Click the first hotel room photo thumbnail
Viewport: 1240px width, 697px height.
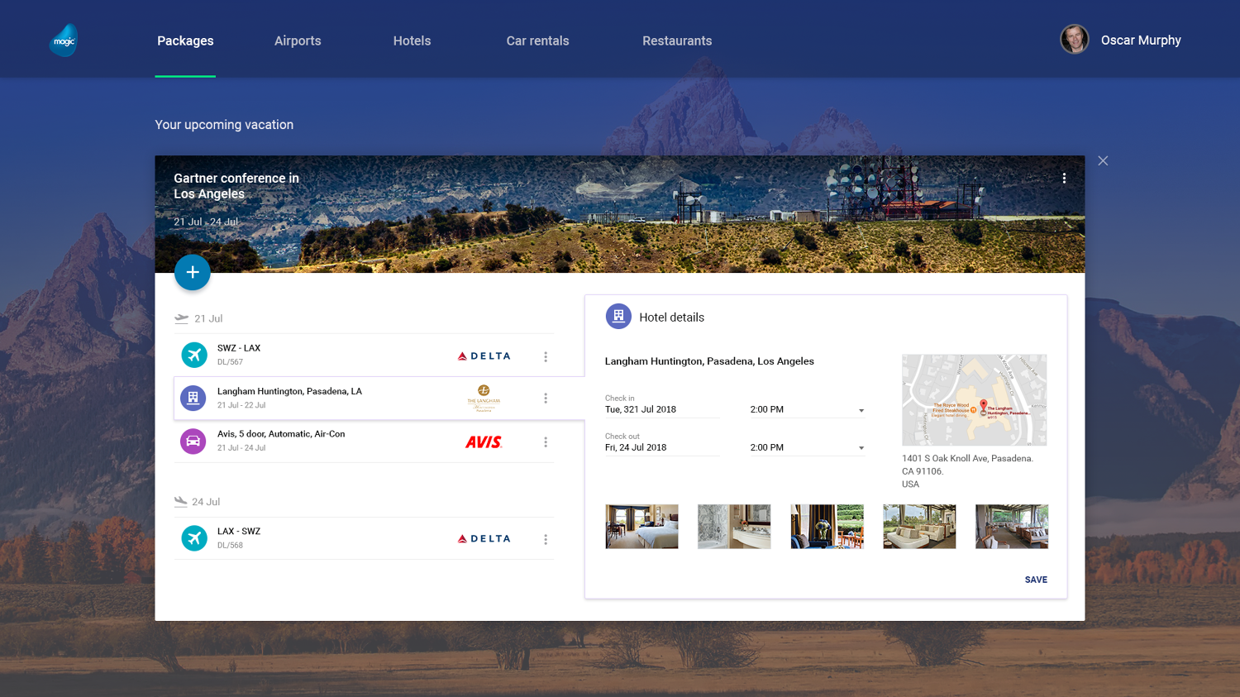coord(641,526)
